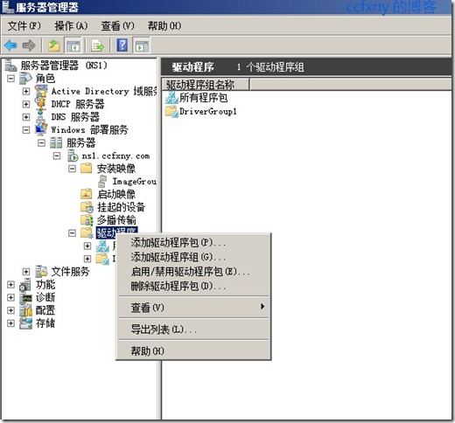The image size is (455, 423).
Task: Click the blue Back arrow toolbar icon
Action: coord(10,45)
